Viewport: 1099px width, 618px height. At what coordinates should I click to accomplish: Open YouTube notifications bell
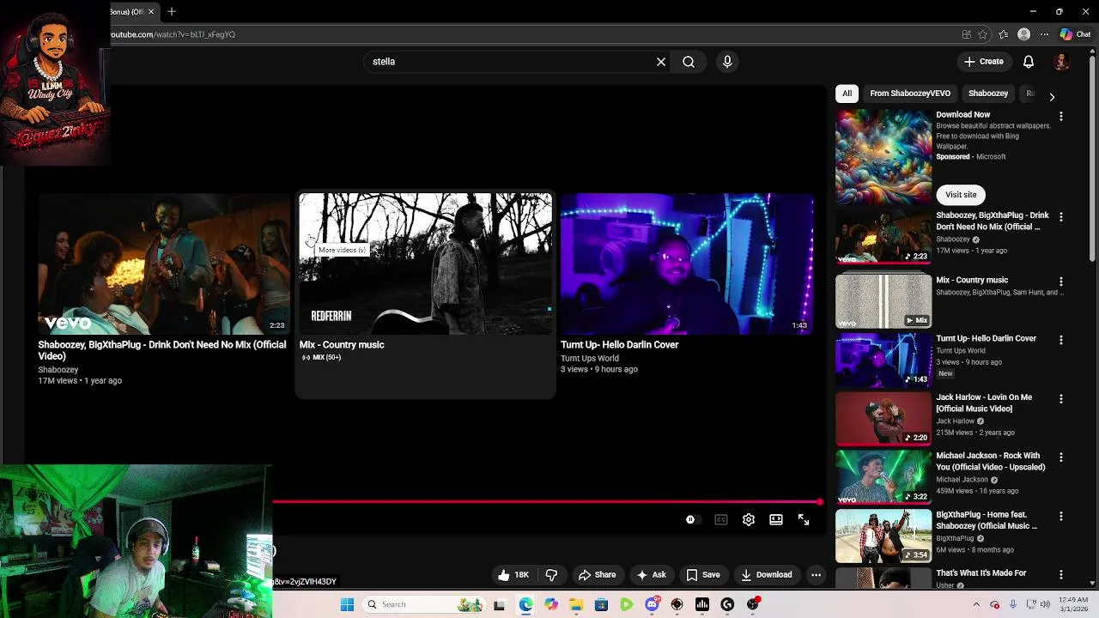pyautogui.click(x=1029, y=62)
